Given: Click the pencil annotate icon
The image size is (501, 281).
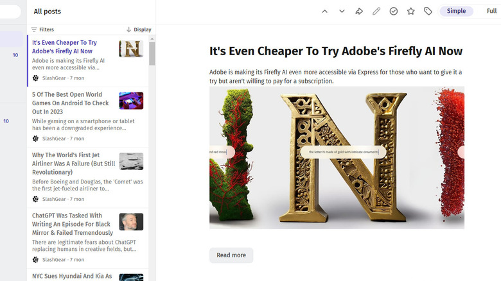Looking at the screenshot, I should 376,12.
